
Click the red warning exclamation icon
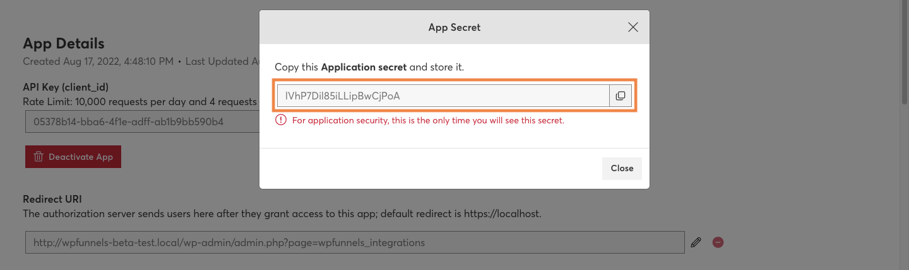(x=281, y=120)
